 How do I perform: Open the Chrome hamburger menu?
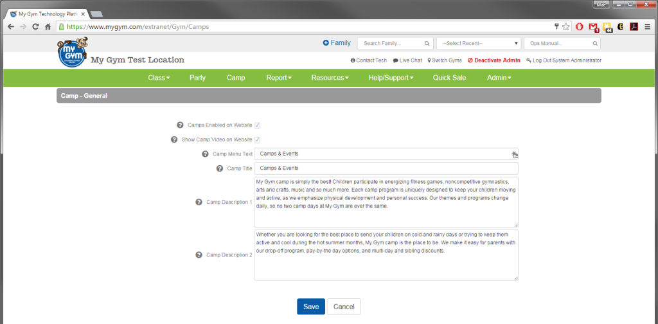[647, 27]
